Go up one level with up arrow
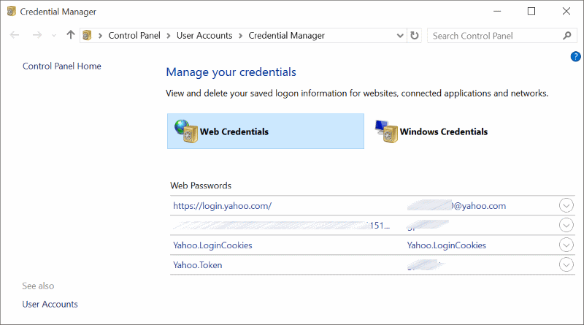584x325 pixels. click(70, 34)
